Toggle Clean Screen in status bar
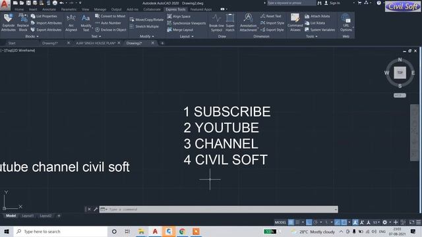This screenshot has width=422, height=237. (411, 223)
